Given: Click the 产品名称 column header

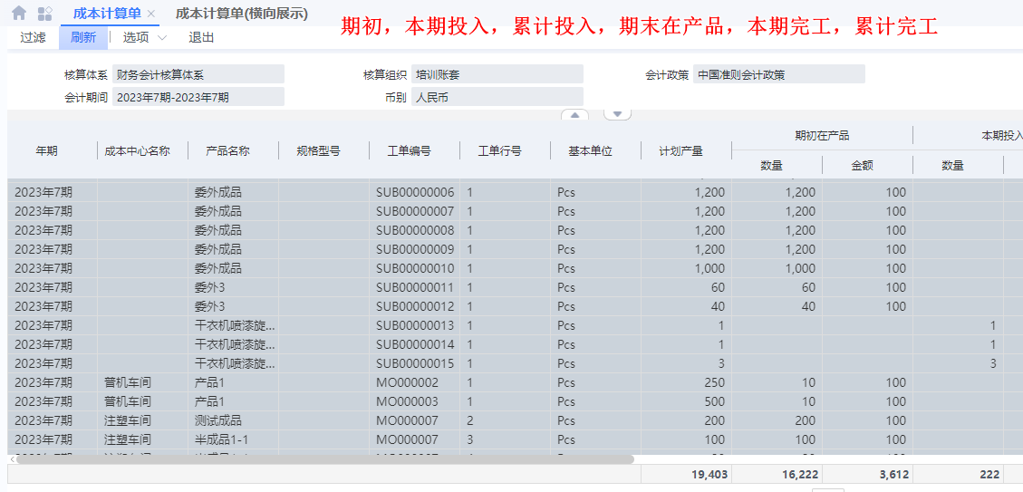Looking at the screenshot, I should coord(227,151).
